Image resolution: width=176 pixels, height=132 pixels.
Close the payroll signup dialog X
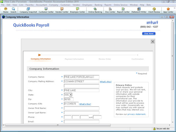tap(153, 42)
